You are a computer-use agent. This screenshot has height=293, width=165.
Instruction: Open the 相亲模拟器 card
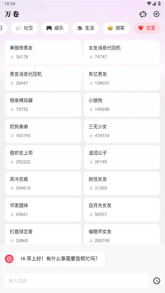coord(43,105)
